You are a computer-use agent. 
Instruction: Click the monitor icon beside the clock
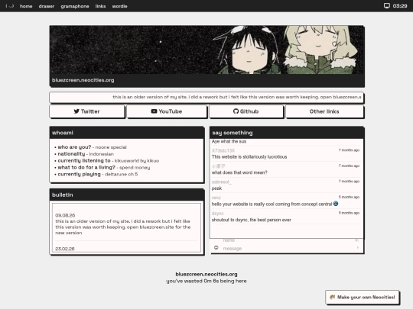tap(387, 6)
